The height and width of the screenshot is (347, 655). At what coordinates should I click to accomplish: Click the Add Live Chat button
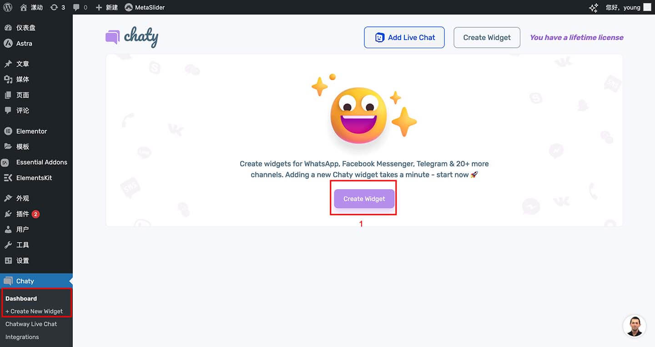click(404, 37)
